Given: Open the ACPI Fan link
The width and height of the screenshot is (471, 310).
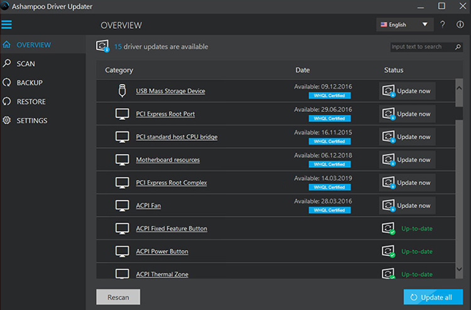Looking at the screenshot, I should (x=148, y=205).
